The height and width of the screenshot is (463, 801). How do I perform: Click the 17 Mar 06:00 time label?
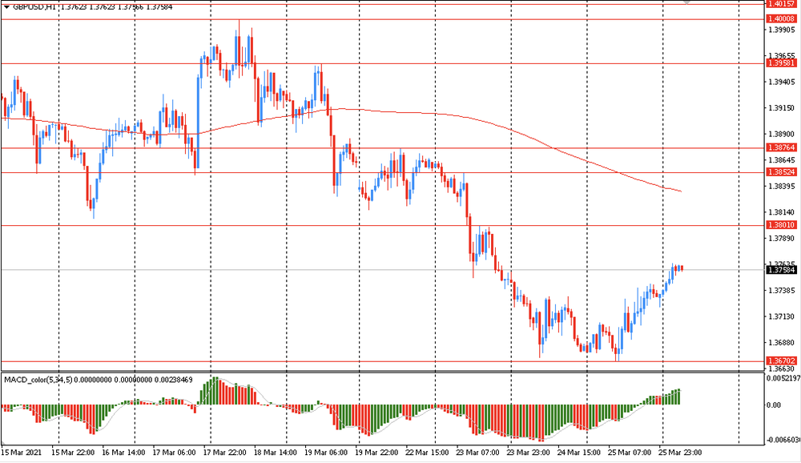point(174,453)
